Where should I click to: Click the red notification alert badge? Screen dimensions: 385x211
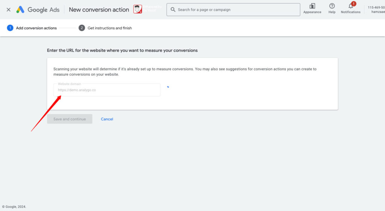pos(353,4)
